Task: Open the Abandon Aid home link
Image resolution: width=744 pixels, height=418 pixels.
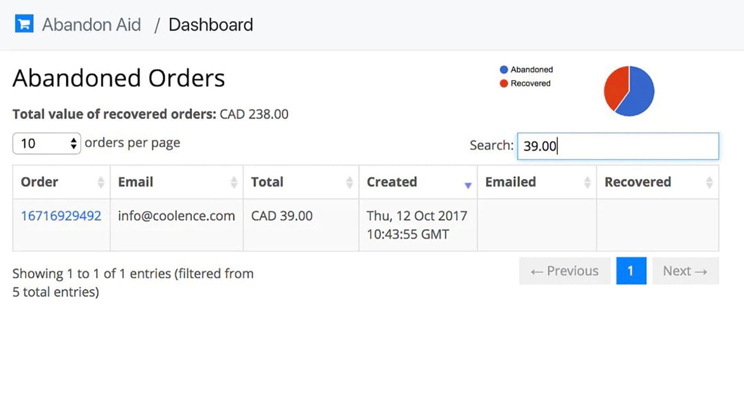Action: (x=92, y=25)
